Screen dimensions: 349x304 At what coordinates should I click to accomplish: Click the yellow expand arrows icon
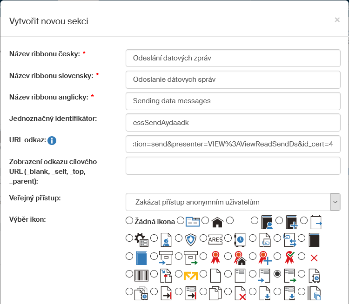click(191, 276)
